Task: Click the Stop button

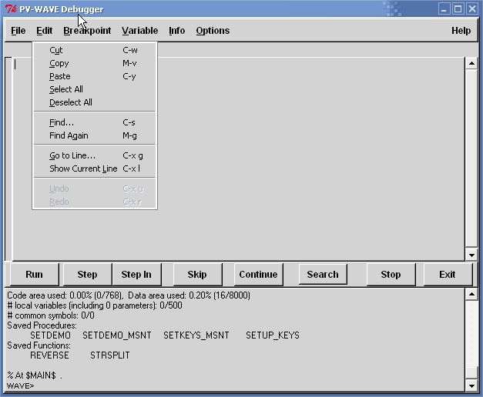Action: (x=391, y=274)
